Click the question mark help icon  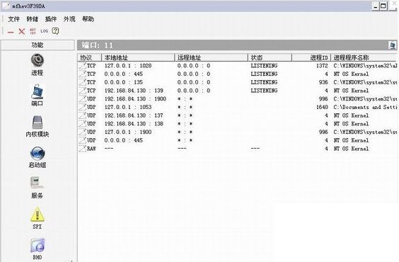(55, 31)
